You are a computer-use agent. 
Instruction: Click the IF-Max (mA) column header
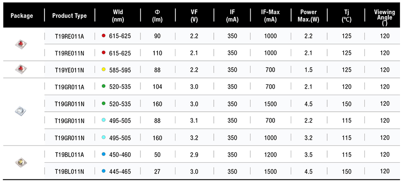click(270, 16)
